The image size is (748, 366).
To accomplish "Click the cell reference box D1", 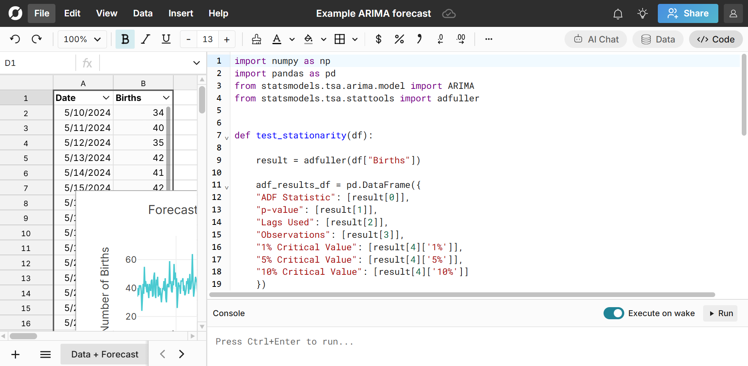I will tap(38, 63).
